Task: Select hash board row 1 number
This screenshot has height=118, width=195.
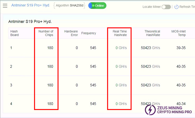Action: tap(11, 48)
